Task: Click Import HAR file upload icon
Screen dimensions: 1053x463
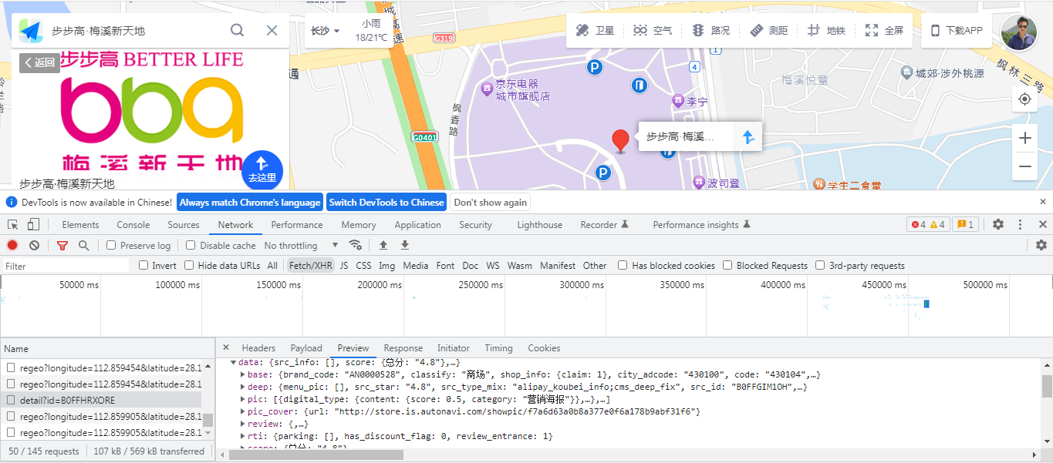Action: tap(383, 245)
